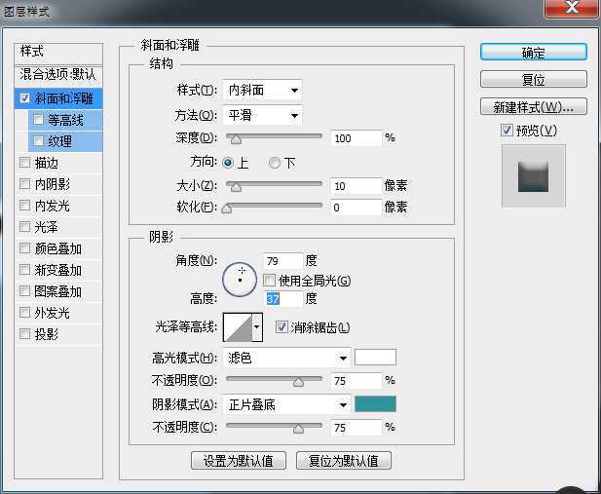This screenshot has height=494, width=601.
Task: Open the 样式 style dropdown (内斜面)
Action: click(x=261, y=91)
